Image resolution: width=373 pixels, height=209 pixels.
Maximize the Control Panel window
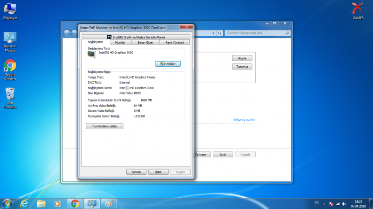coord(275,23)
